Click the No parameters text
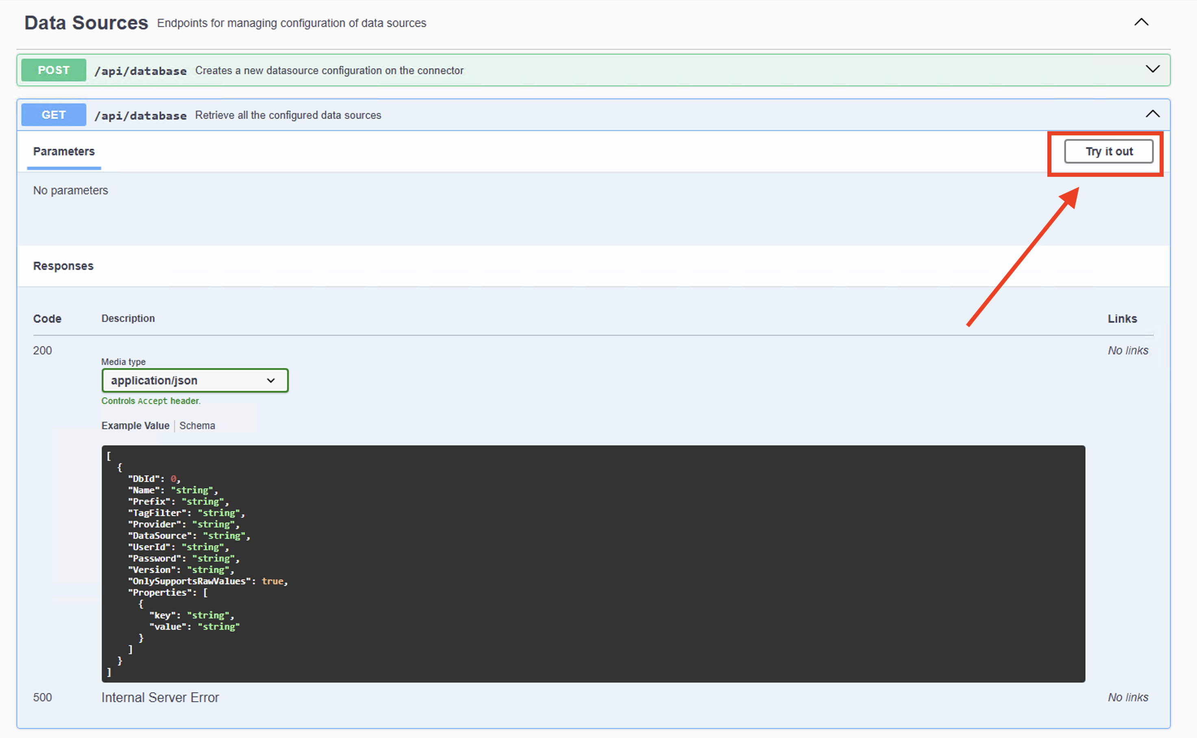This screenshot has width=1197, height=738. pos(71,190)
